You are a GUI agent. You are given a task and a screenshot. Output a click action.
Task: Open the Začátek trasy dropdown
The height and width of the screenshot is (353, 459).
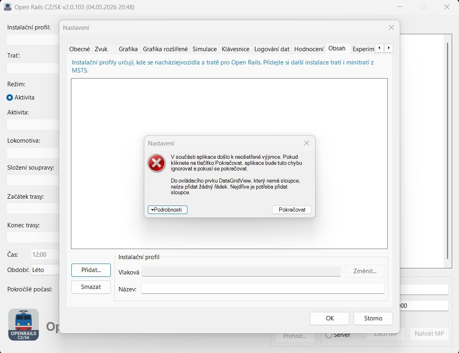[33, 208]
